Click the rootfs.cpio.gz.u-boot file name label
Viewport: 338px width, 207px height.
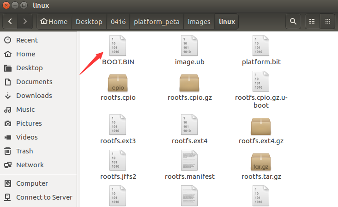point(261,101)
